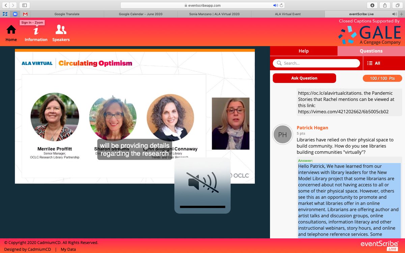Go back with Safari's back arrow

click(x=6, y=5)
